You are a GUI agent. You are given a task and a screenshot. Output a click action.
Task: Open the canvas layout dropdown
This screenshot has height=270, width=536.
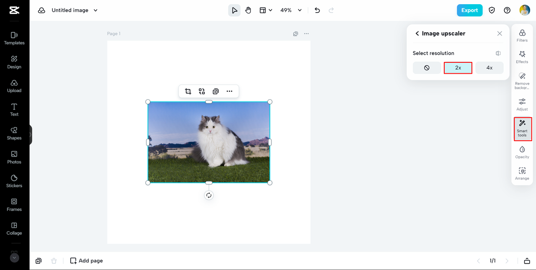(x=266, y=10)
